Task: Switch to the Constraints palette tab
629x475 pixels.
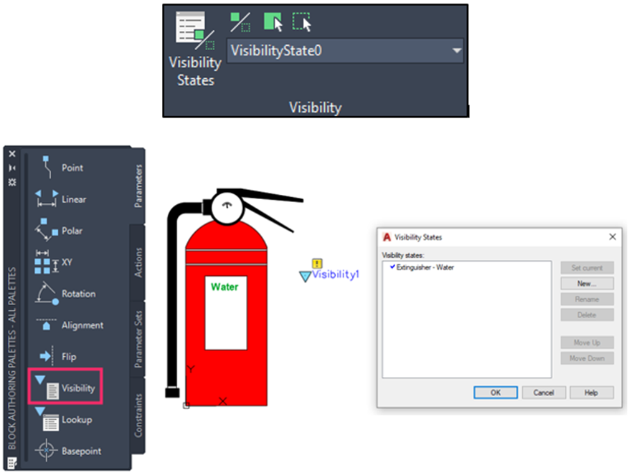Action: point(138,416)
